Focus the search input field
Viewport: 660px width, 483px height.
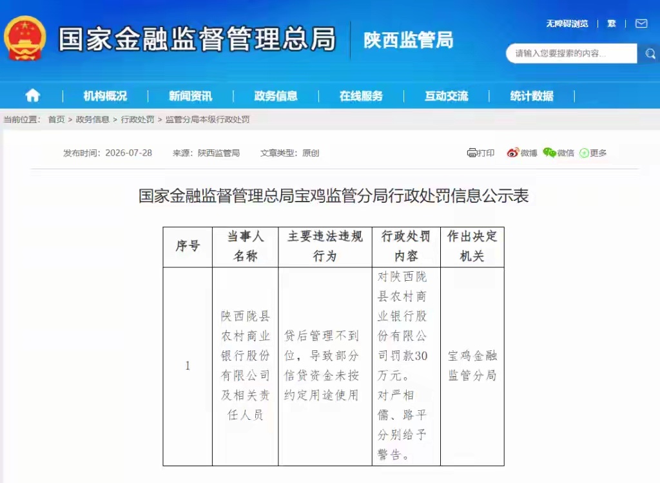pos(572,53)
